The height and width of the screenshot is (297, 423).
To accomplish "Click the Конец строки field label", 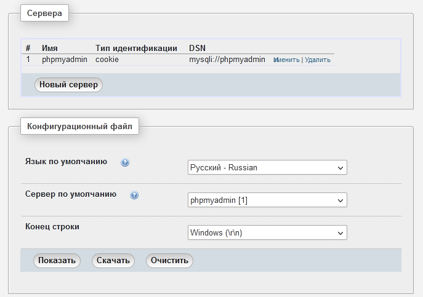I will click(x=52, y=227).
